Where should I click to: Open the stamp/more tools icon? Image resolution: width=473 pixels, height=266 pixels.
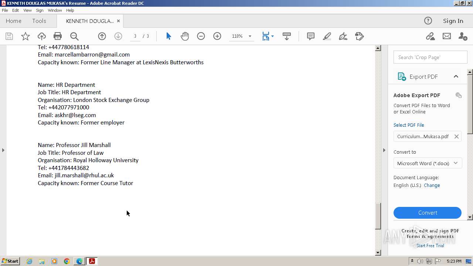[x=360, y=36]
